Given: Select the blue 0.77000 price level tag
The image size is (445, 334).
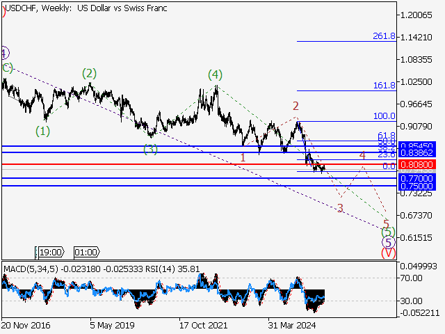Looking at the screenshot, I should [x=416, y=179].
